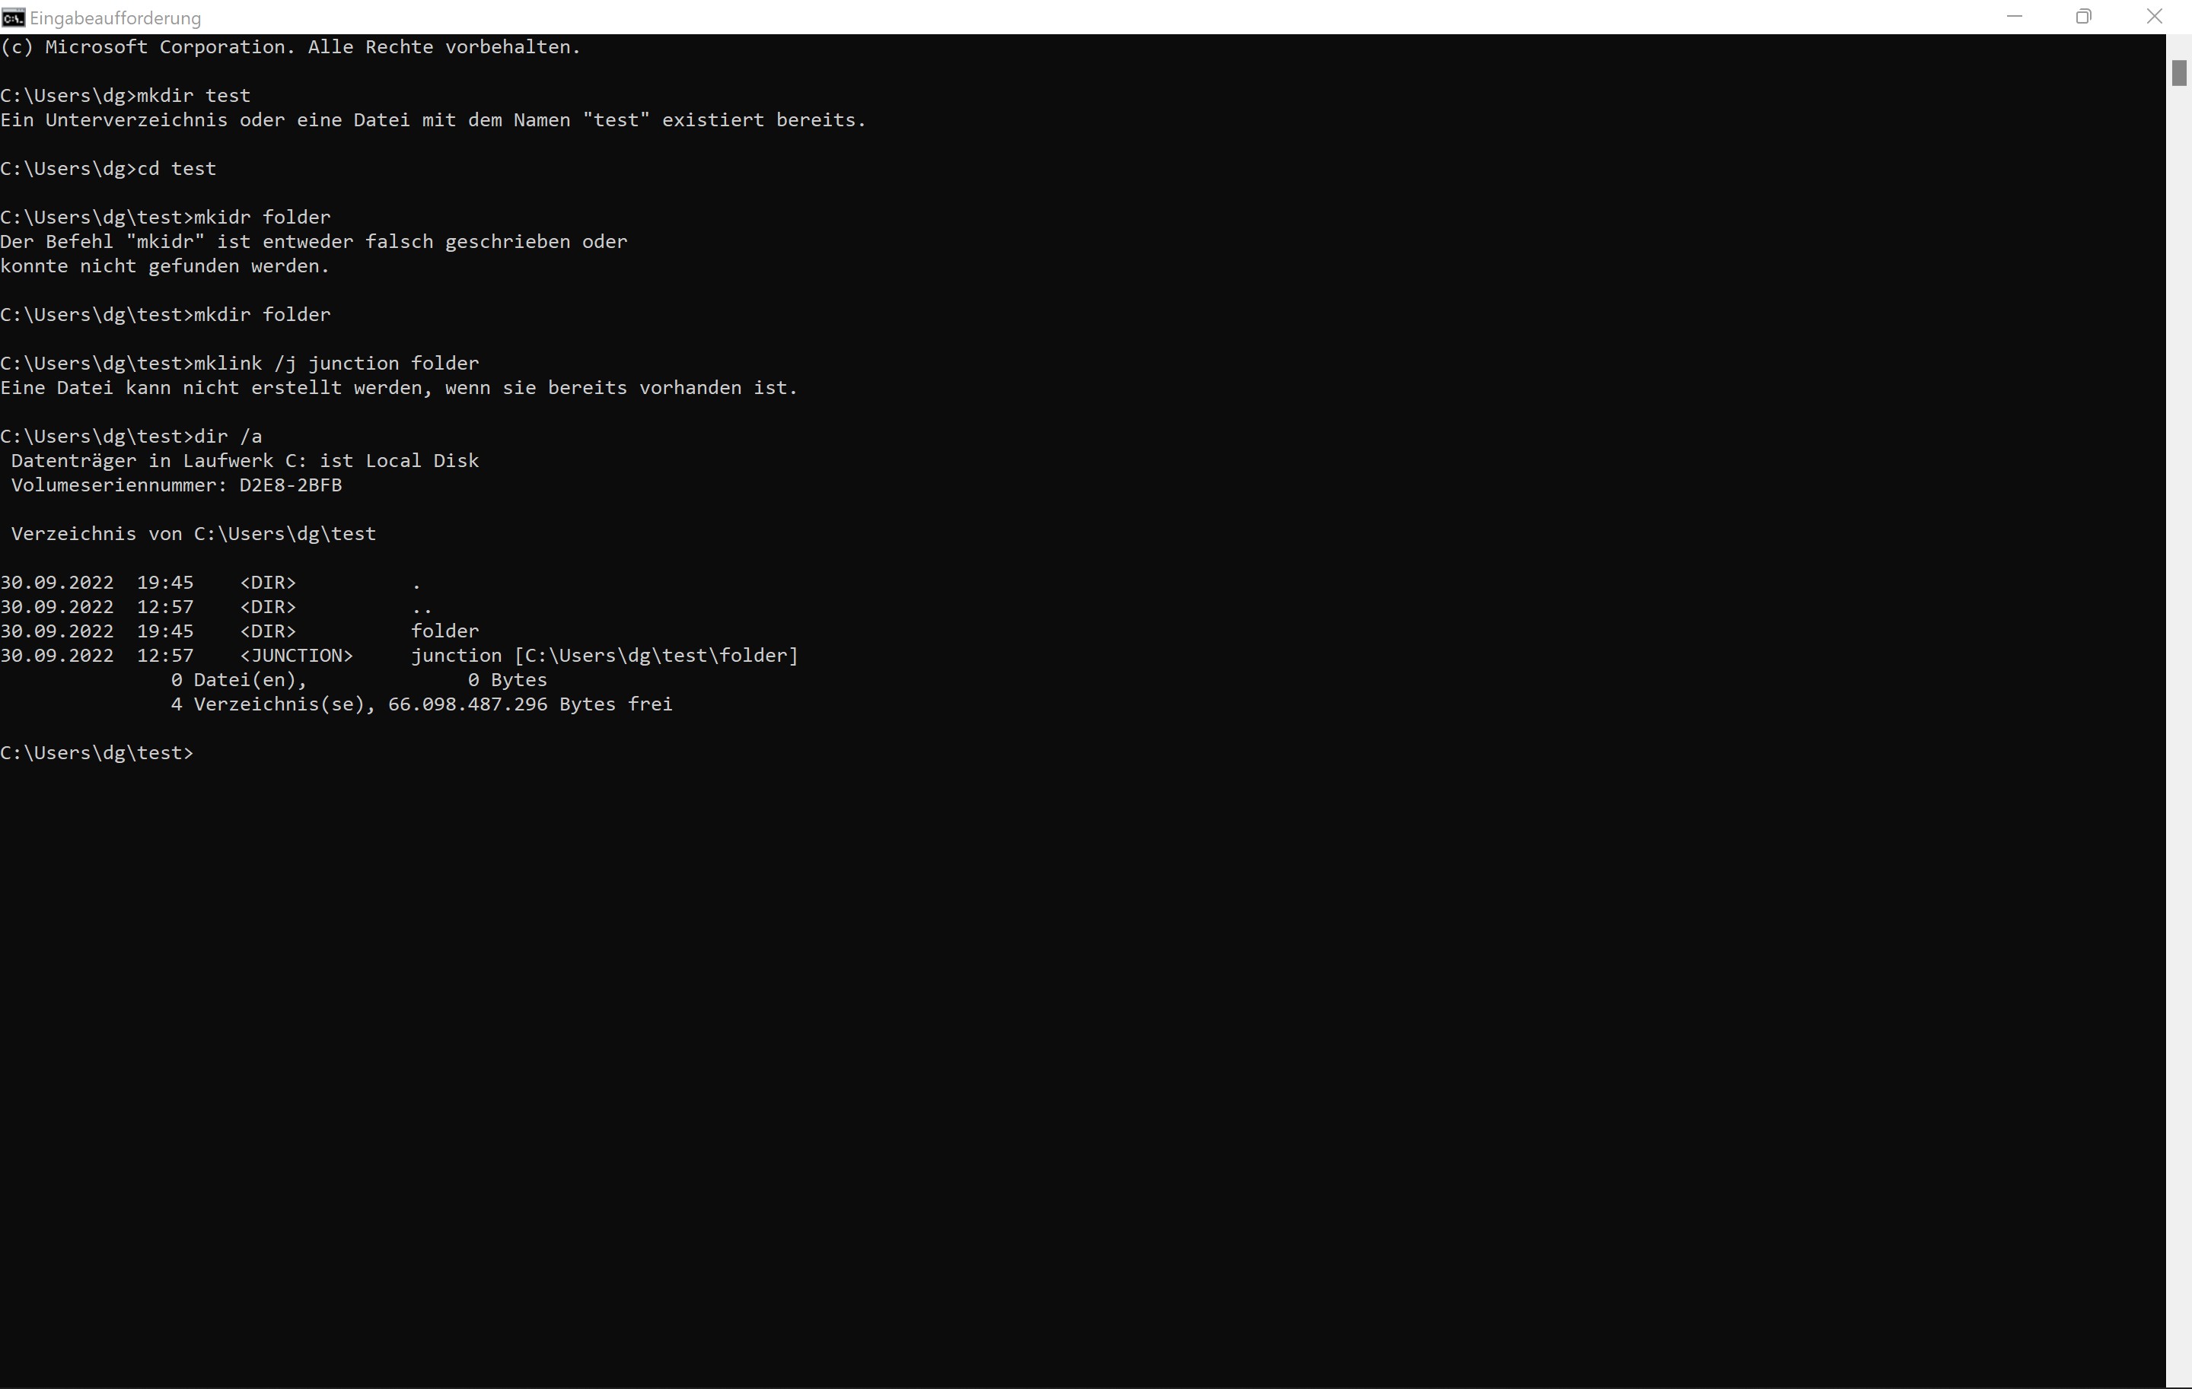
Task: Click the active prompt 'C:\Users\dg\test>'
Action: 96,752
